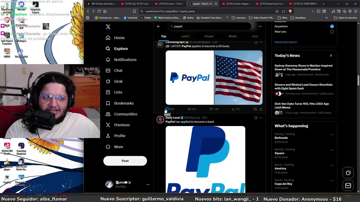The width and height of the screenshot is (360, 202).
Task: Open more options on the Cointelegraph post
Action: point(261,42)
